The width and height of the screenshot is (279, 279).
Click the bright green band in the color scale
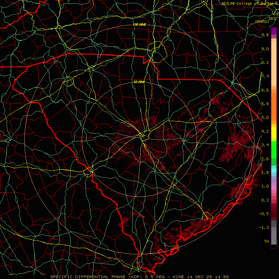point(274,149)
